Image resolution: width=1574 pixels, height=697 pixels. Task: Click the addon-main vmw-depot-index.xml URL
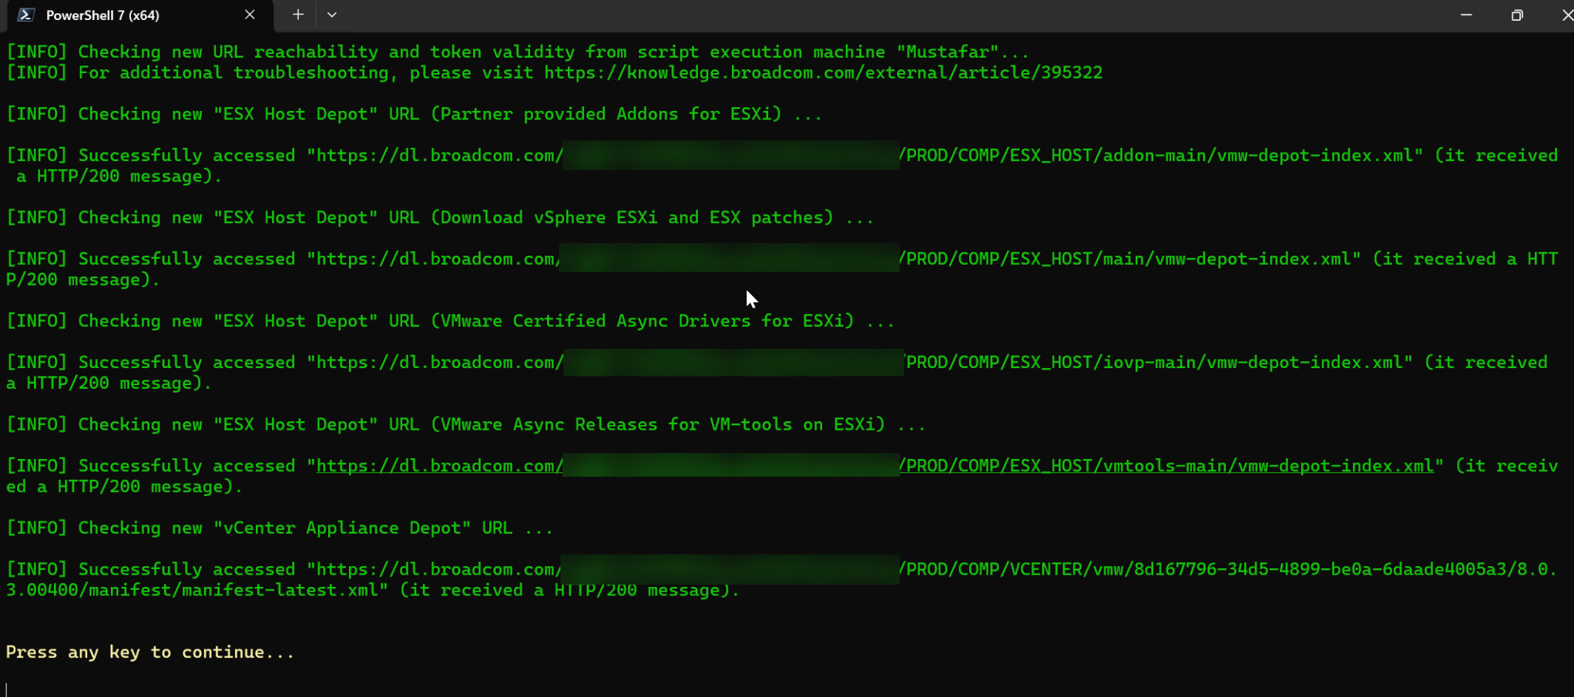(x=1156, y=155)
